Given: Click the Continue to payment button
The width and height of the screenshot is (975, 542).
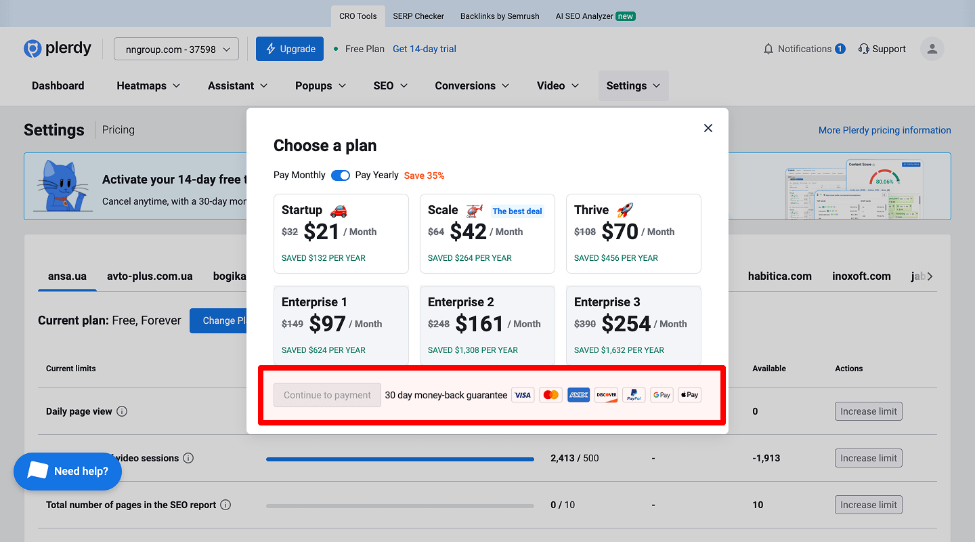Looking at the screenshot, I should [x=327, y=394].
